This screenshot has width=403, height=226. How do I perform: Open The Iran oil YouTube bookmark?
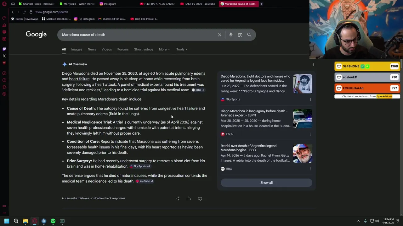(x=144, y=19)
